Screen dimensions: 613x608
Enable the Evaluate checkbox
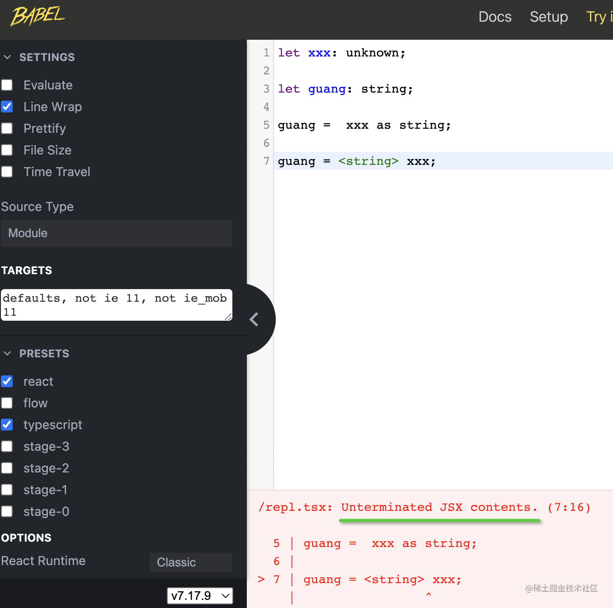click(7, 85)
